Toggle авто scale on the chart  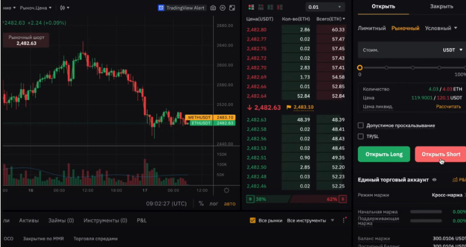pyautogui.click(x=229, y=204)
